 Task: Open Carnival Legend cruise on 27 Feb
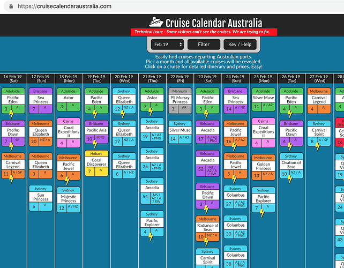(x=319, y=101)
